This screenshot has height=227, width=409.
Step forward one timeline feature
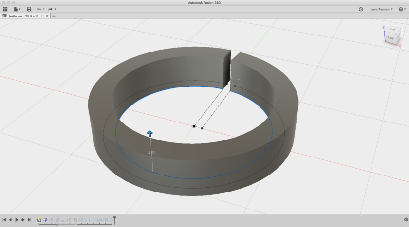coord(23,220)
